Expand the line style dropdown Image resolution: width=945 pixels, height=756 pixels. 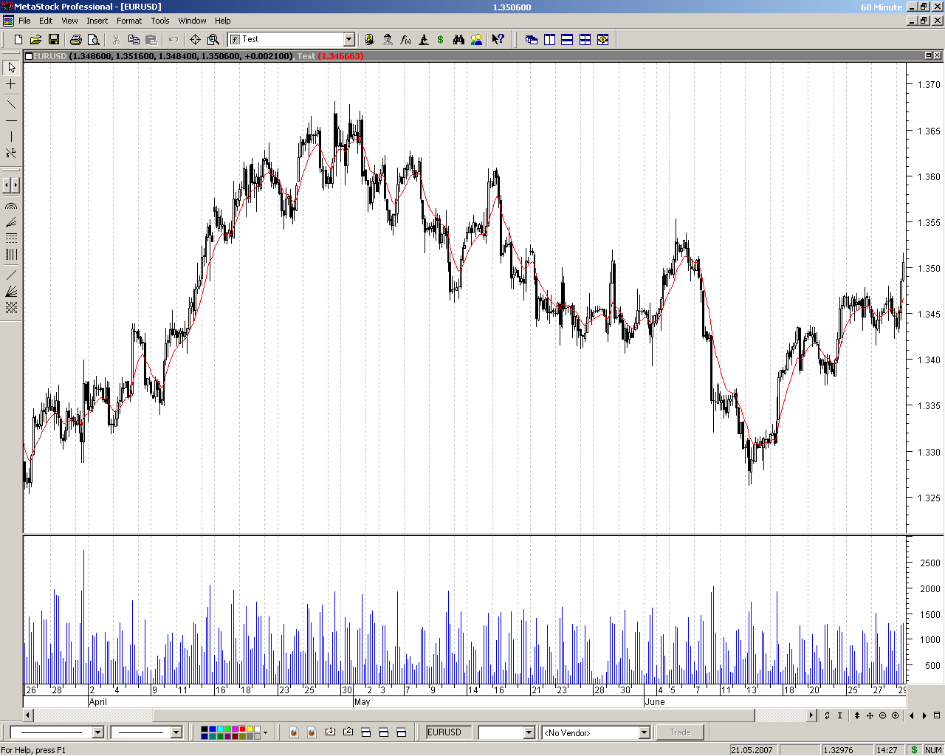(x=97, y=732)
